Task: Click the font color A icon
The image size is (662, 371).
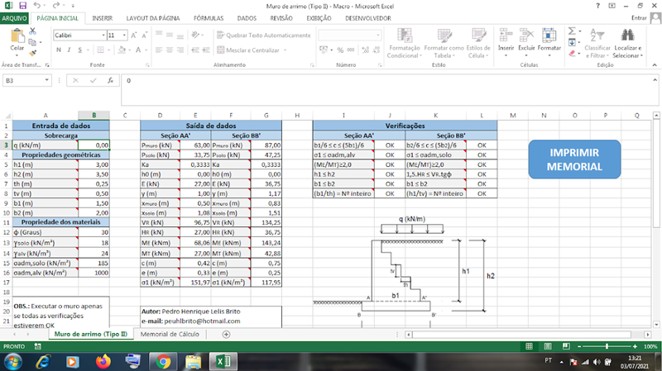Action: (138, 50)
